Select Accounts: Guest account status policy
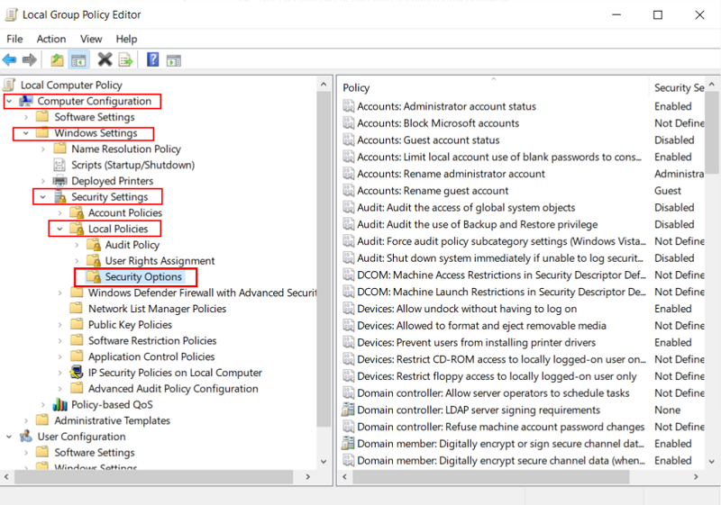 428,140
